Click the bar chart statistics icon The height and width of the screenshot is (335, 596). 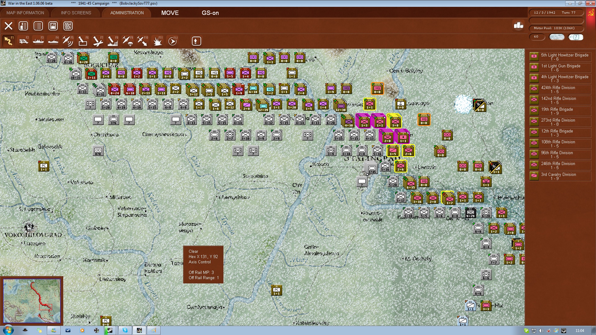(x=518, y=25)
